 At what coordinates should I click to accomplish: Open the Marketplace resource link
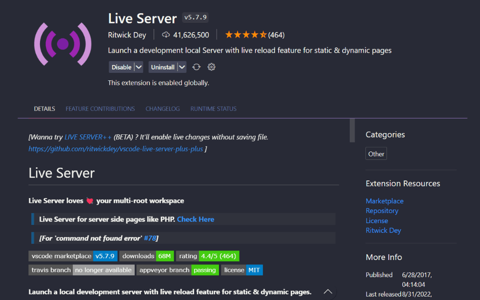tap(384, 201)
